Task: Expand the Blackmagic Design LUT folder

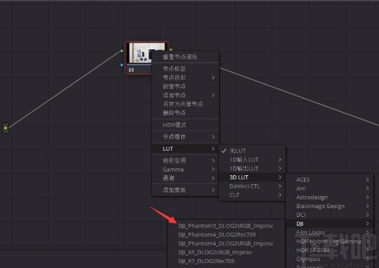Action: pyautogui.click(x=330, y=206)
